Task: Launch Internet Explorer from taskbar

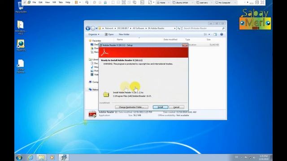Action: 30,157
